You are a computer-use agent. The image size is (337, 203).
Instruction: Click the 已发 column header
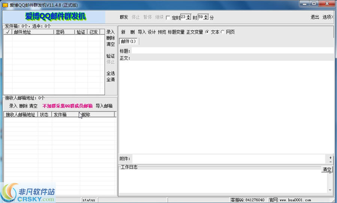[94, 32]
